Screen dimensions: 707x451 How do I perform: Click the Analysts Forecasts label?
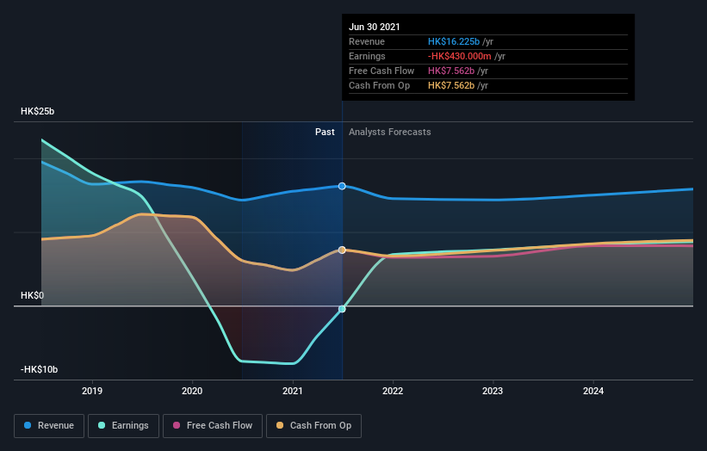click(390, 132)
